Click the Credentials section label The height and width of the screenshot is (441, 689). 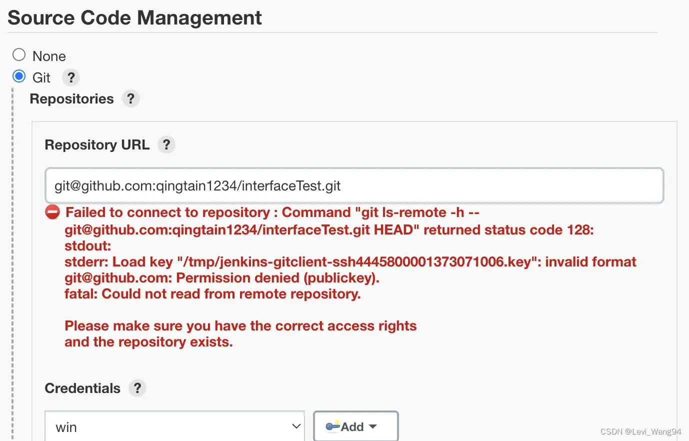click(82, 388)
